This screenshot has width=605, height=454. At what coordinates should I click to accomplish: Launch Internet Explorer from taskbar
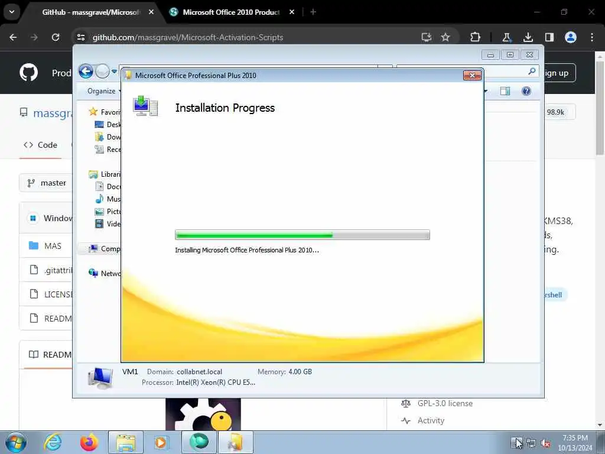tap(53, 442)
